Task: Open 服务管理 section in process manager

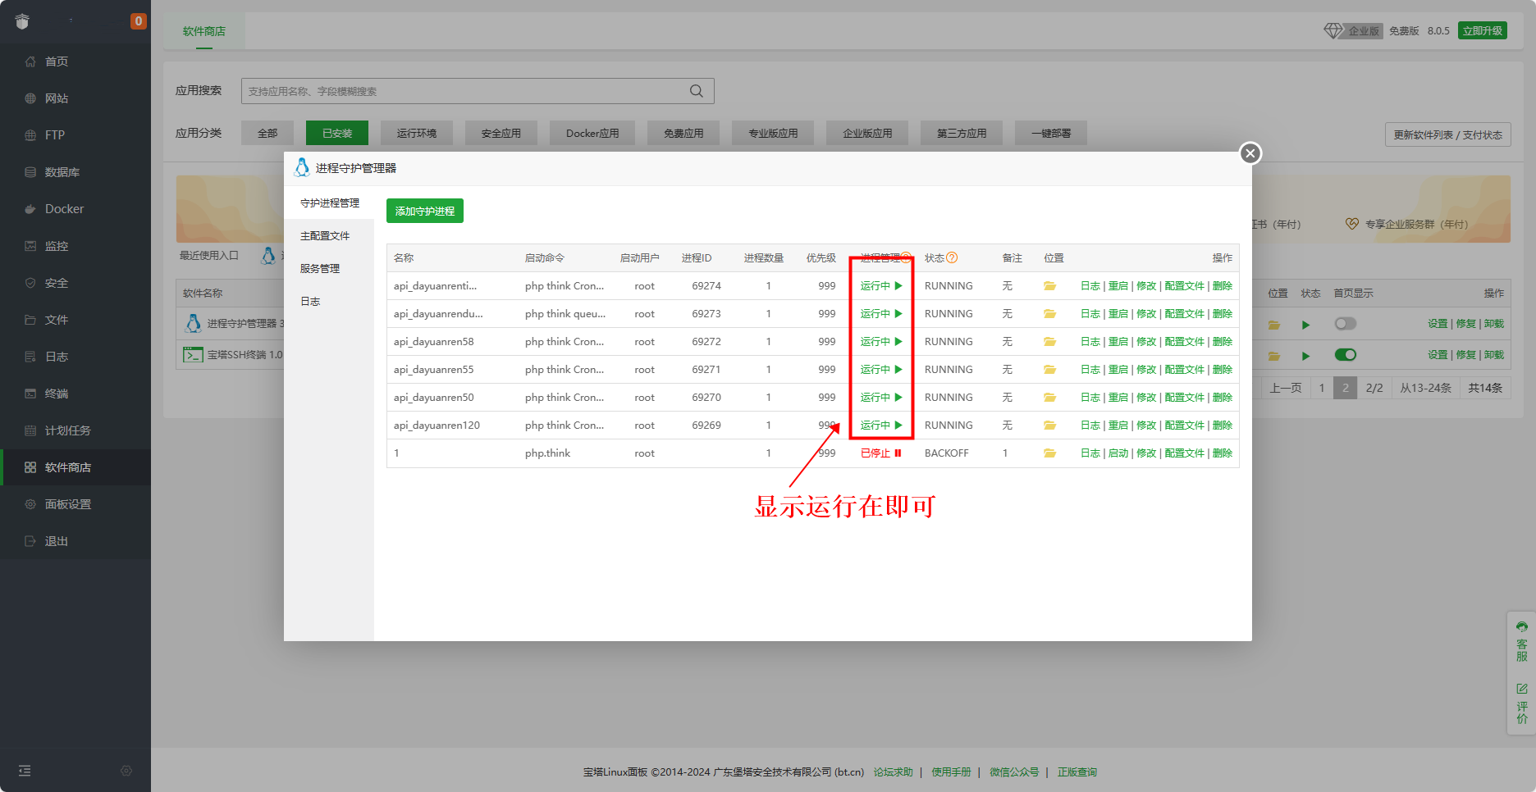Action: tap(320, 269)
